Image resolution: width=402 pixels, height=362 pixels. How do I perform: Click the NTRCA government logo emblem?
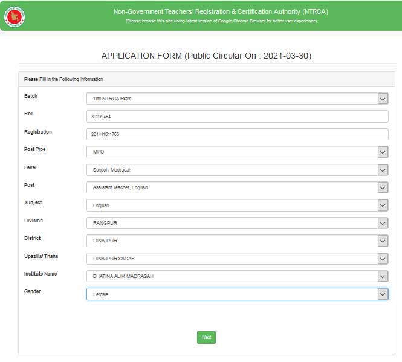15,17
